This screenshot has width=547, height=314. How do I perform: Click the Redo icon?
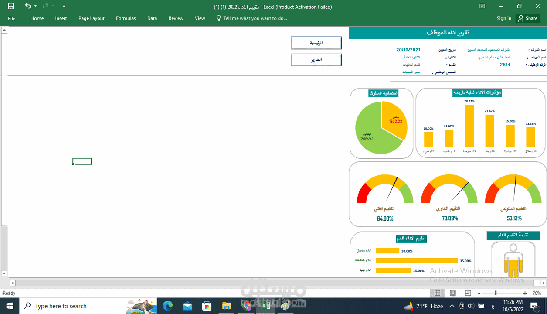click(x=45, y=6)
